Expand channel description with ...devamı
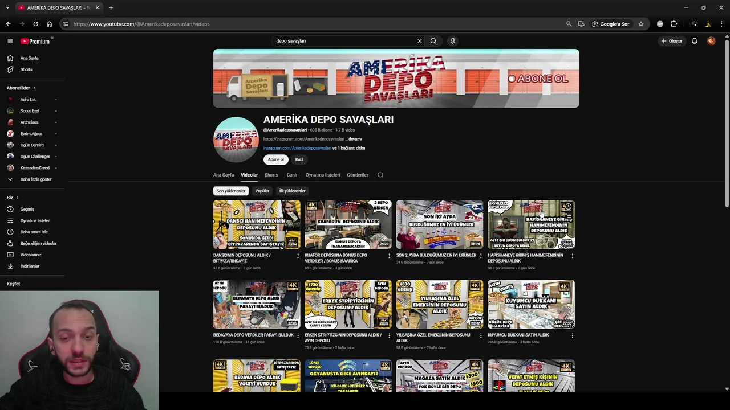The width and height of the screenshot is (730, 410). click(x=355, y=139)
